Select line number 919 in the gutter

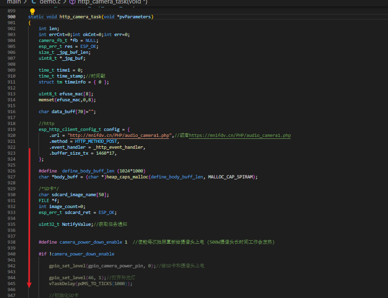pos(11,129)
